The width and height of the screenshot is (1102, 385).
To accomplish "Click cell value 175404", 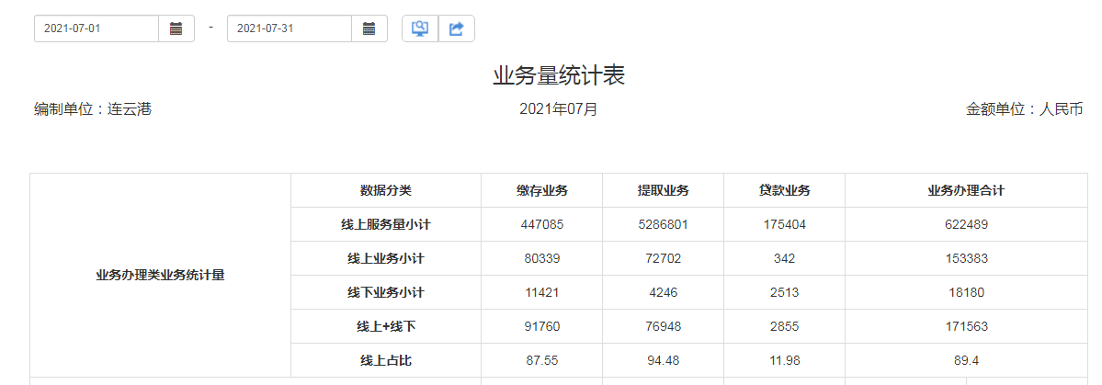I will point(784,225).
